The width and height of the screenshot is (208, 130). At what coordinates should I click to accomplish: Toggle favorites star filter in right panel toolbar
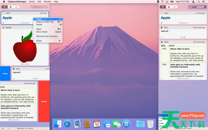click(x=169, y=7)
